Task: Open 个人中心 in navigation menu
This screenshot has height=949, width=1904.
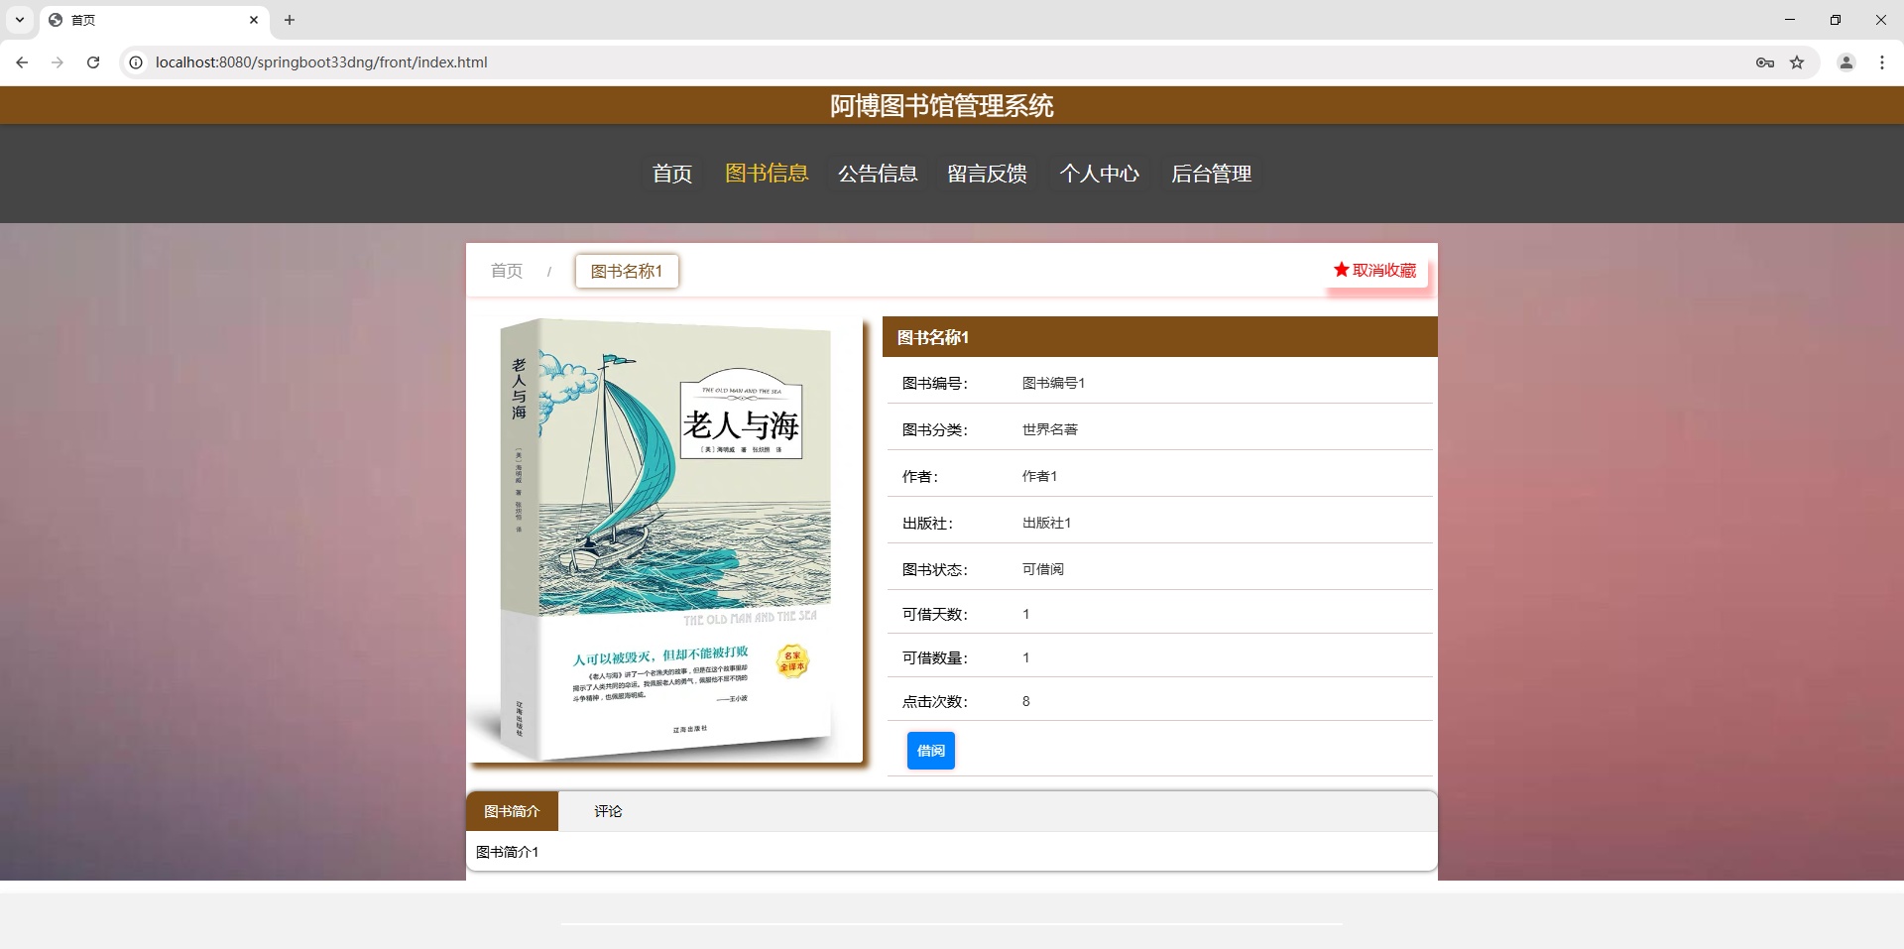Action: 1100,174
